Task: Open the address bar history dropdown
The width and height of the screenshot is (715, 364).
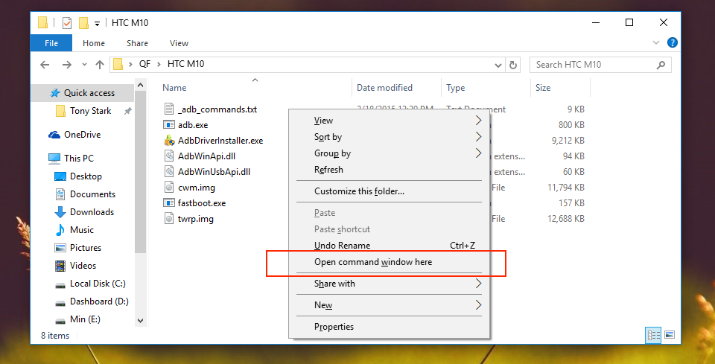Action: (x=498, y=66)
